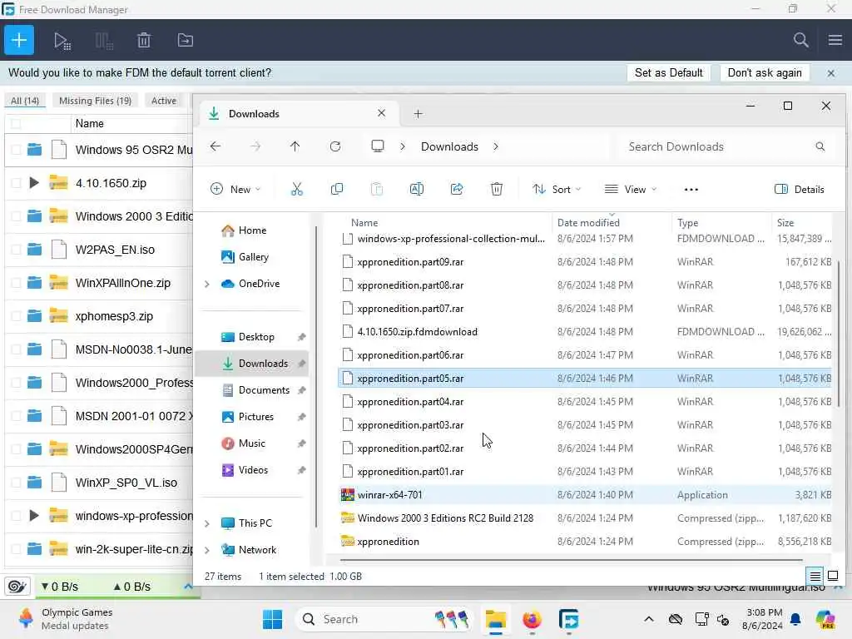The height and width of the screenshot is (639, 852).
Task: Click the Explorer vertical scrollbar
Action: 839,333
